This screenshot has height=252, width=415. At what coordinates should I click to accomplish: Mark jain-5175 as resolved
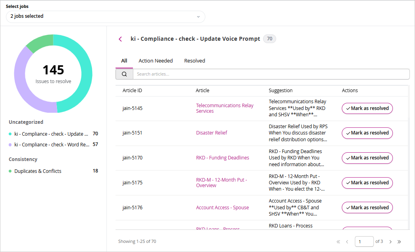367,183
